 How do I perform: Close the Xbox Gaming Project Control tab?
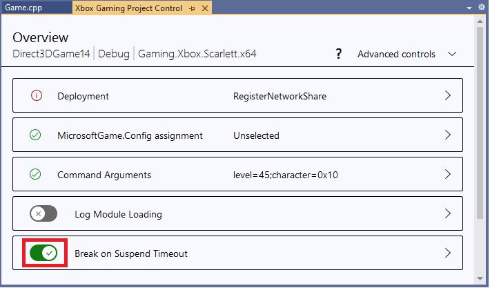pyautogui.click(x=205, y=8)
